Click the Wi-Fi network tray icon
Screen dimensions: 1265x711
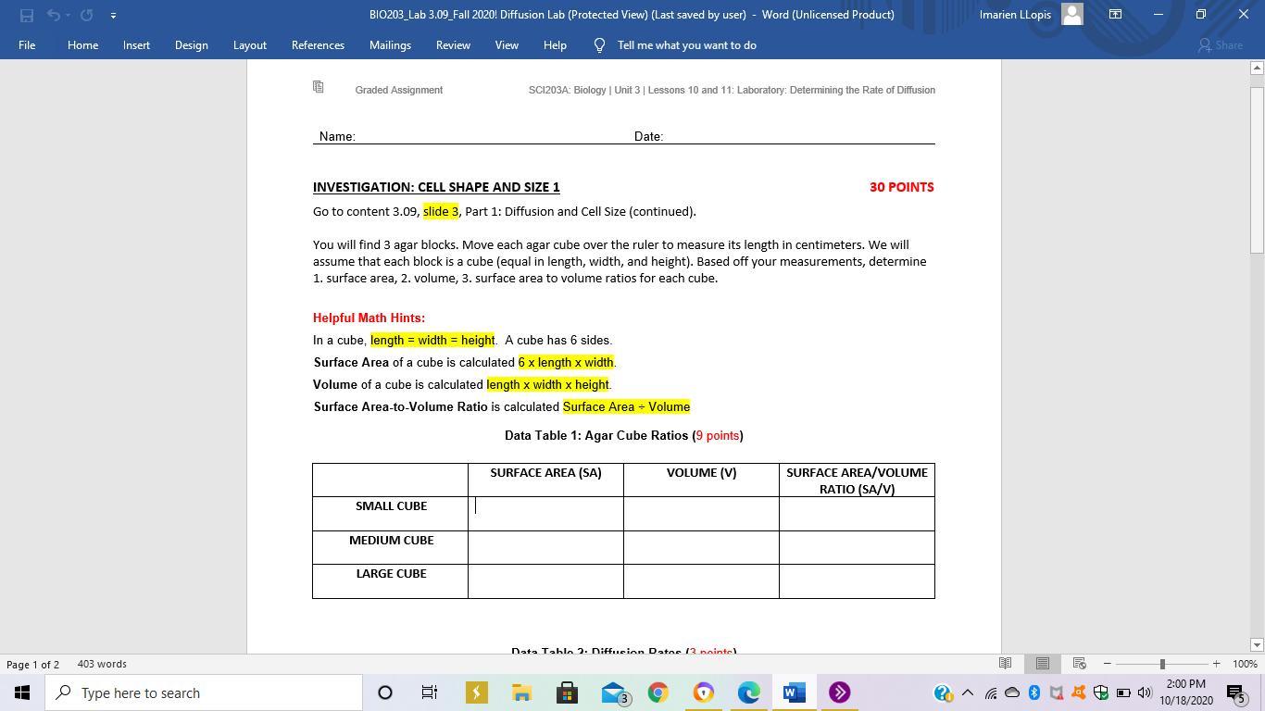990,692
